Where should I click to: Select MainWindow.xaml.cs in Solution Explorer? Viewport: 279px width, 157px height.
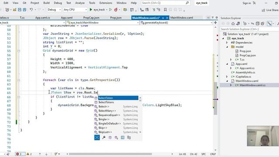tap(252, 85)
